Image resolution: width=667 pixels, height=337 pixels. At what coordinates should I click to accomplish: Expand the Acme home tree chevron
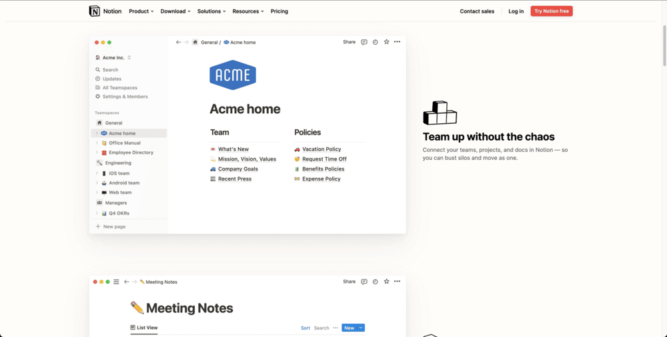pyautogui.click(x=97, y=133)
